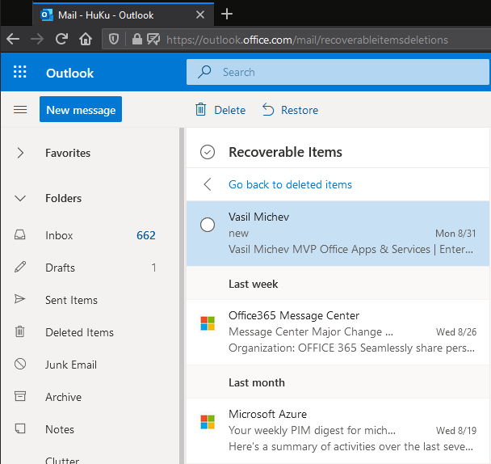Click the Wed 8/26 date text
The width and height of the screenshot is (491, 464).
coord(456,331)
